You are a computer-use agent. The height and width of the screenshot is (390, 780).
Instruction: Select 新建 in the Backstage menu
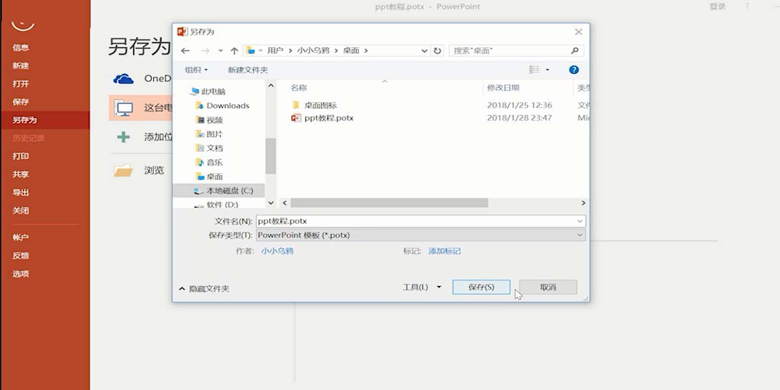[21, 66]
